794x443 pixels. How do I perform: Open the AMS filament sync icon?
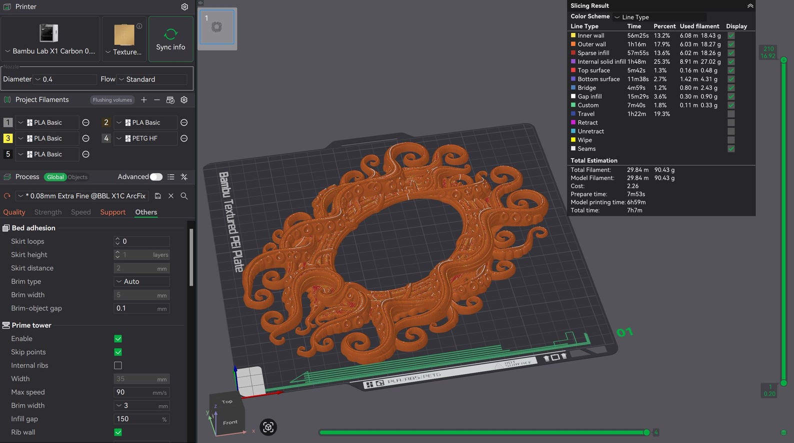click(x=170, y=100)
